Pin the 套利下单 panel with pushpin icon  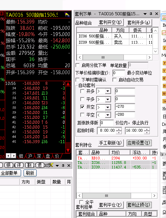click(151, 14)
